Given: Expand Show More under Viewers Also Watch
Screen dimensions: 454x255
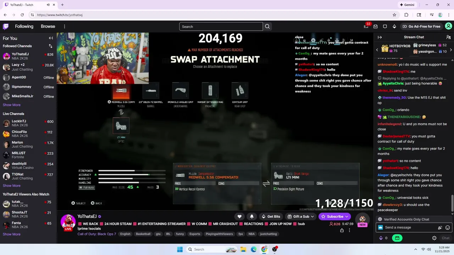Looking at the screenshot, I should click(12, 234).
